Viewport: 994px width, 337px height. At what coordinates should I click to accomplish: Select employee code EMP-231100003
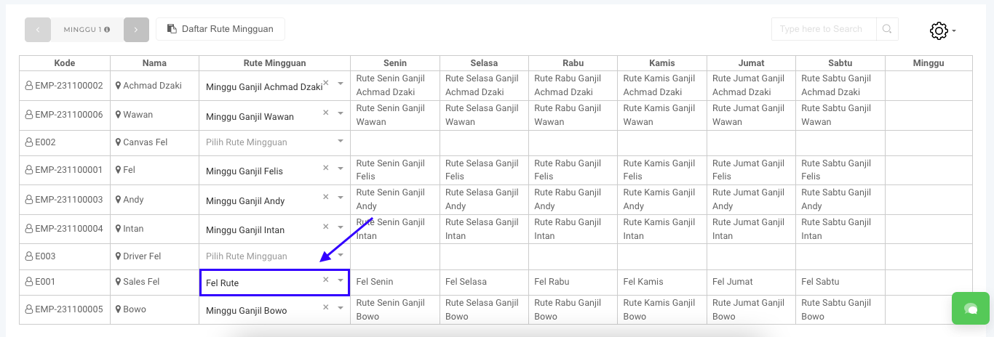coord(68,200)
